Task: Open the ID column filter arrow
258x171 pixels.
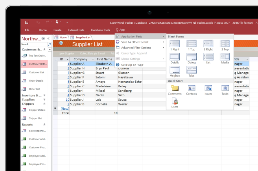Action: pyautogui.click(x=67, y=59)
